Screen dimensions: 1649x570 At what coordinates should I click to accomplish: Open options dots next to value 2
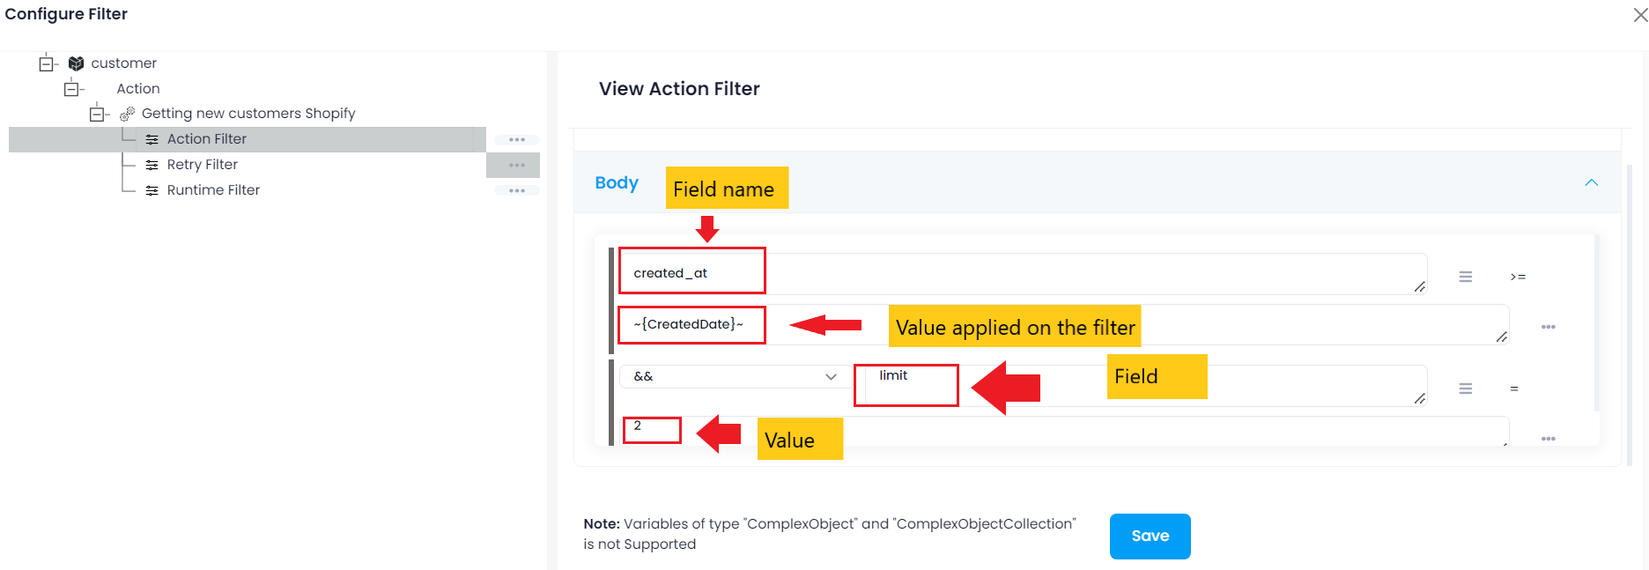(x=1549, y=438)
